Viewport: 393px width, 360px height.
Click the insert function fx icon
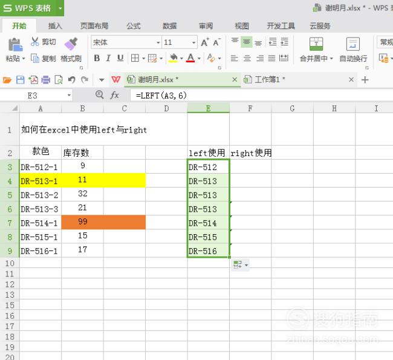tap(114, 95)
